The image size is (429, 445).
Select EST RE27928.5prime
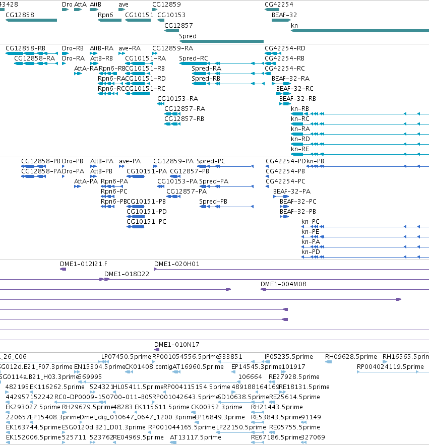(x=272, y=382)
